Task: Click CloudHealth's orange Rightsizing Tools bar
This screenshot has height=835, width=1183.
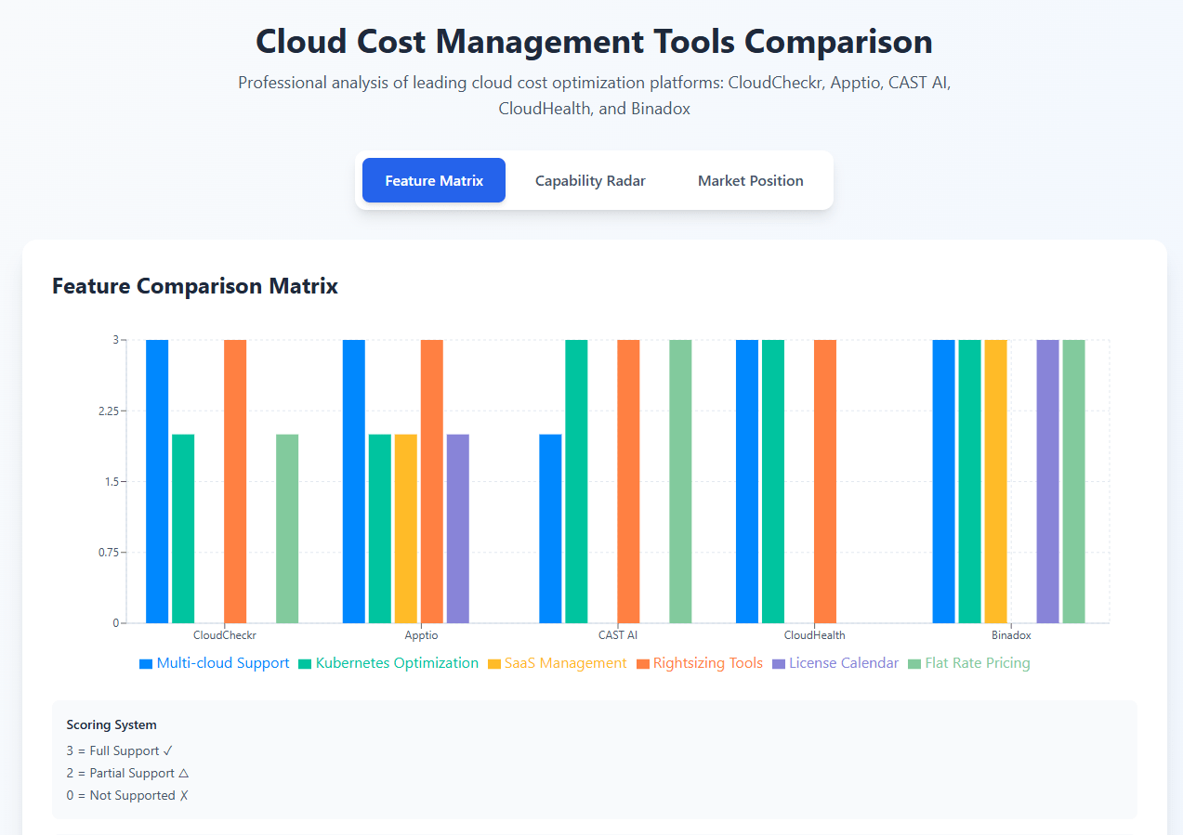Action: pyautogui.click(x=825, y=481)
